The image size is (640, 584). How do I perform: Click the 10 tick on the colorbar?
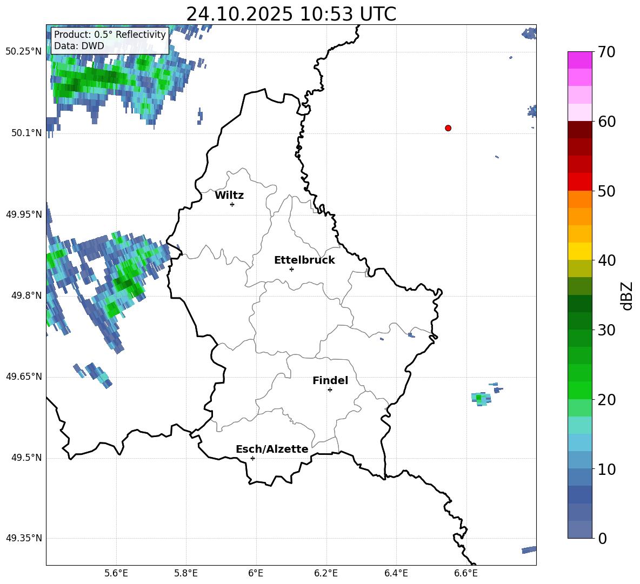(606, 469)
